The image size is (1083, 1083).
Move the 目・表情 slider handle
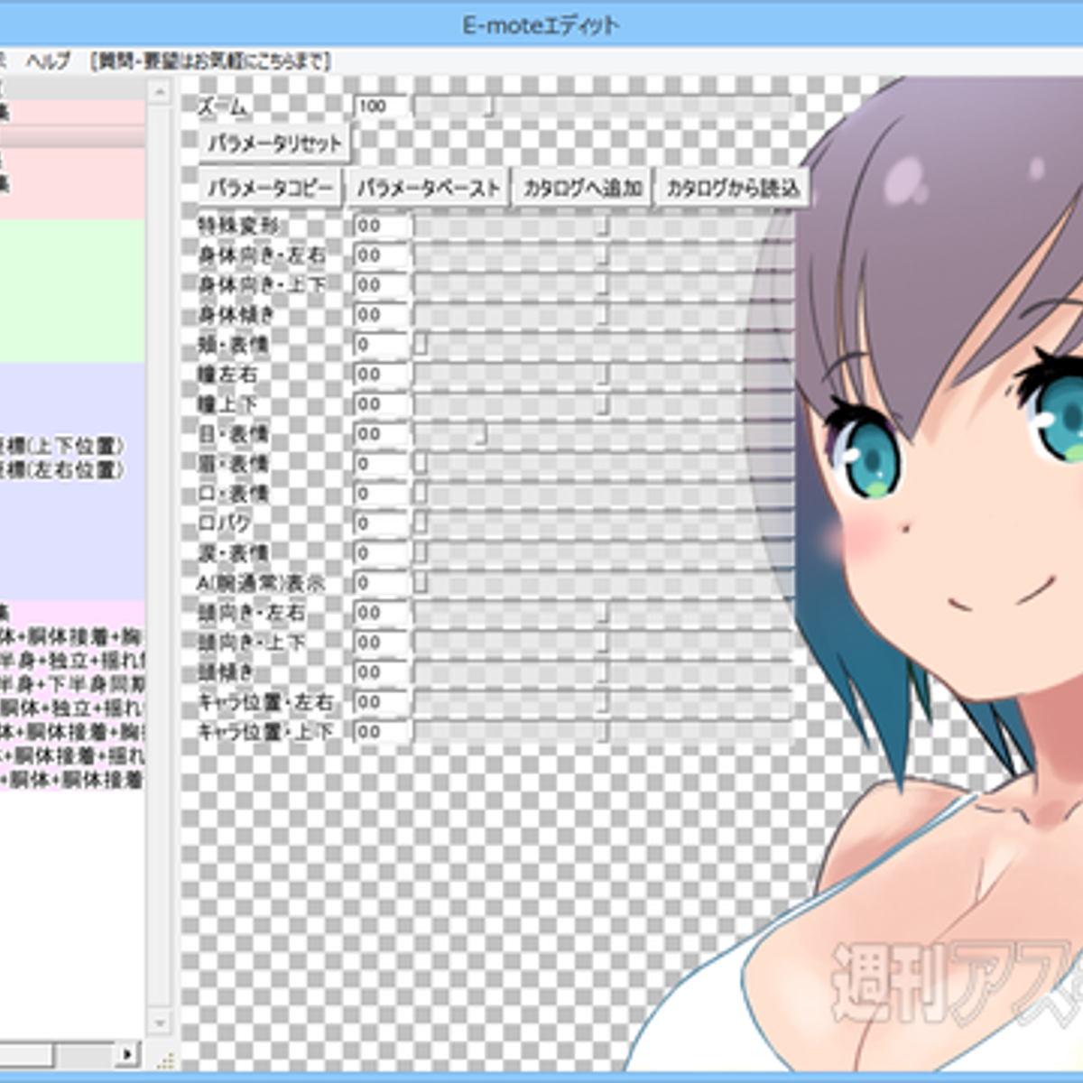(483, 434)
